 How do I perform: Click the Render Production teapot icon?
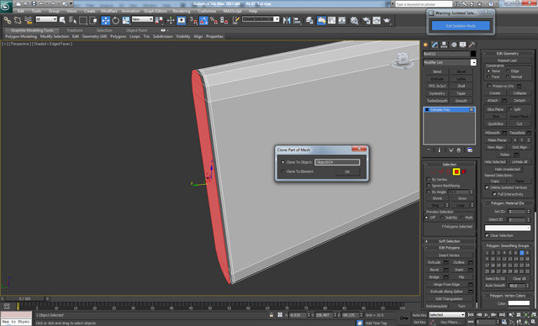(387, 20)
